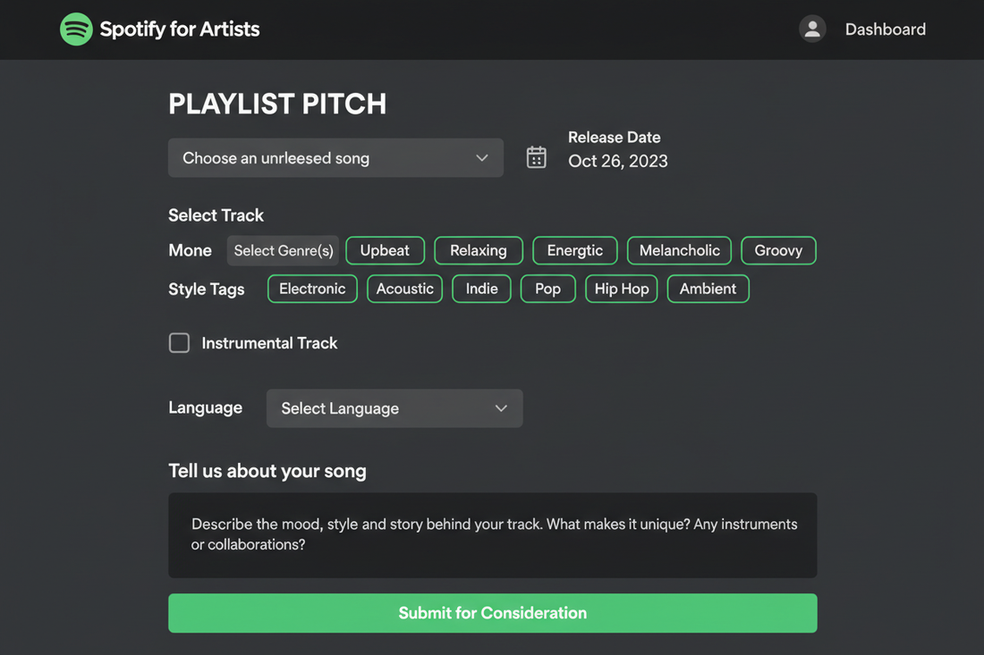The image size is (984, 655).
Task: Open the unreleased song dropdown
Action: point(335,157)
